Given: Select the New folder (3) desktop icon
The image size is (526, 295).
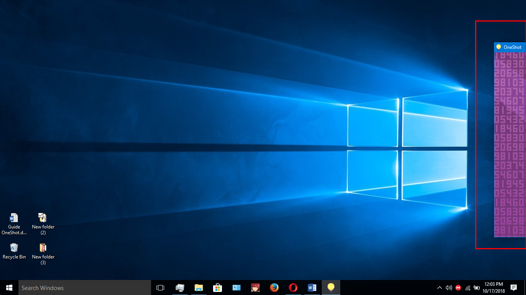Looking at the screenshot, I should pos(43,254).
